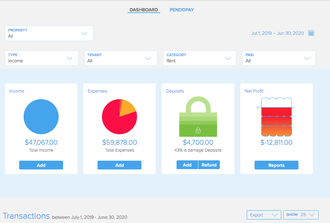Open the Category filter set to Rent

pyautogui.click(x=200, y=58)
